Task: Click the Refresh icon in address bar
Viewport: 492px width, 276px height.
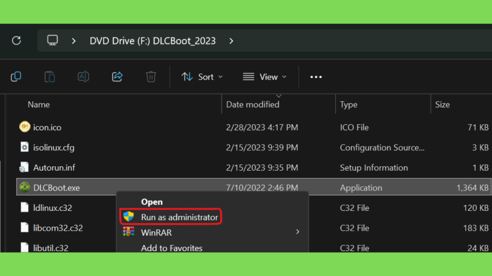Action: click(16, 40)
